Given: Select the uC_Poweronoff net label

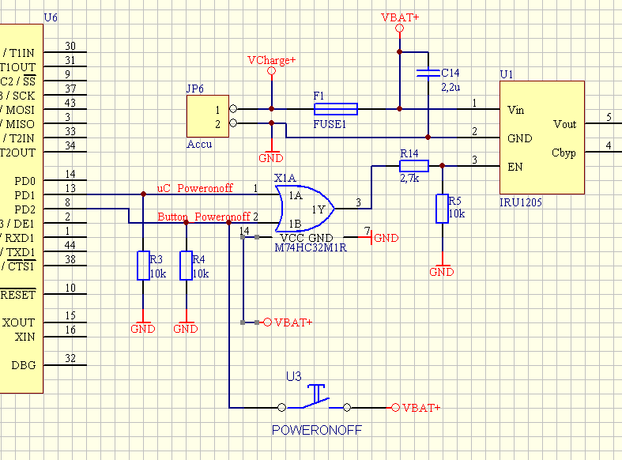Looking at the screenshot, I should 194,188.
